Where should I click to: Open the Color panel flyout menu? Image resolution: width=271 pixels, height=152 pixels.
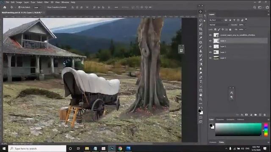[268, 119]
